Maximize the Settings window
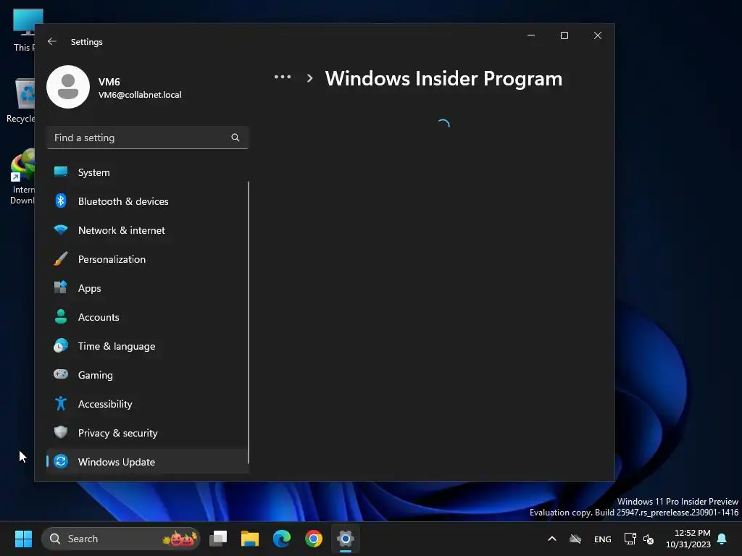 point(564,35)
